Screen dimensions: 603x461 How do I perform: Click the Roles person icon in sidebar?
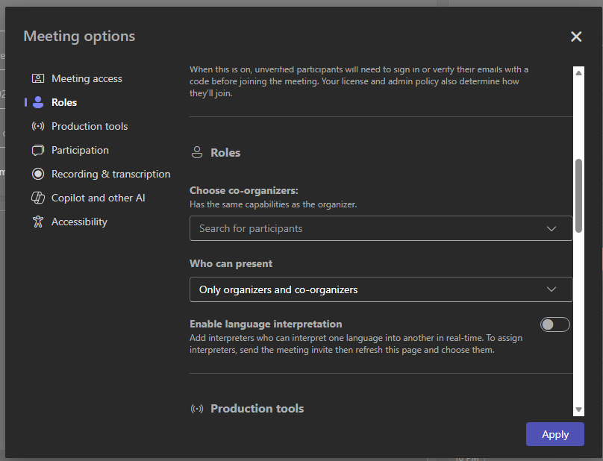(x=38, y=102)
